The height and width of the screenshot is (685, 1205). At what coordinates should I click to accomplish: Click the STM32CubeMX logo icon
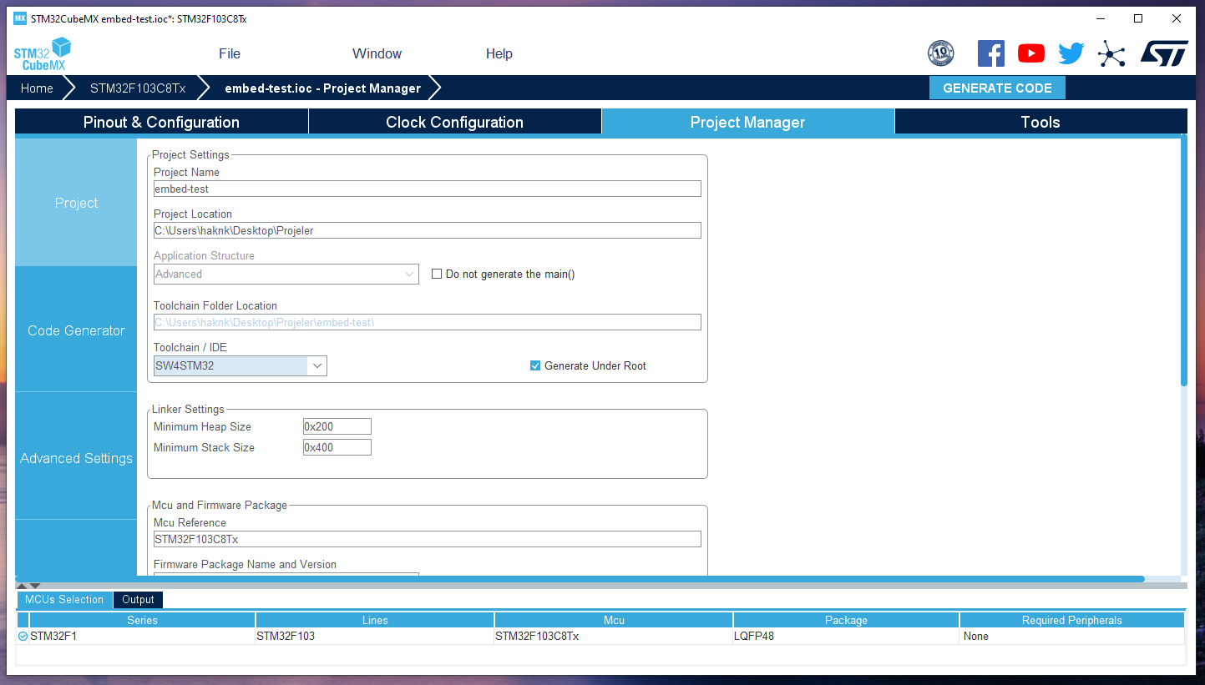coord(43,53)
